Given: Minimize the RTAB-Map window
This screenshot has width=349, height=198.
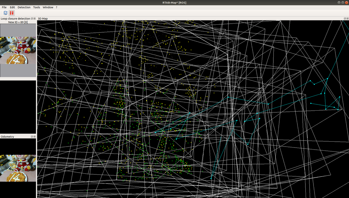Looking at the screenshot, I should point(339,2).
